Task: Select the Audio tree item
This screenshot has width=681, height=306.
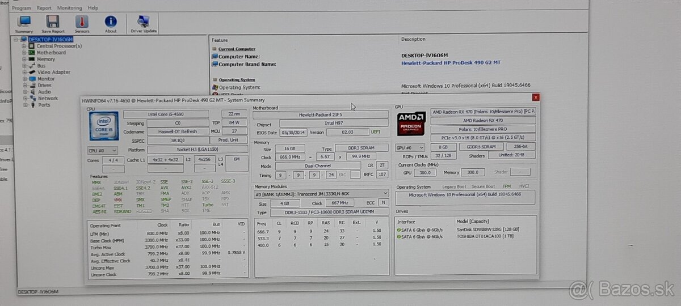Action: [44, 92]
